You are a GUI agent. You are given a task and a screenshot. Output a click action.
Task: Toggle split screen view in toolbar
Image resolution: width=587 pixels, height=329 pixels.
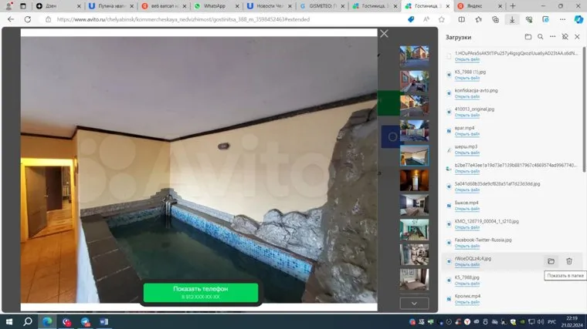click(461, 19)
